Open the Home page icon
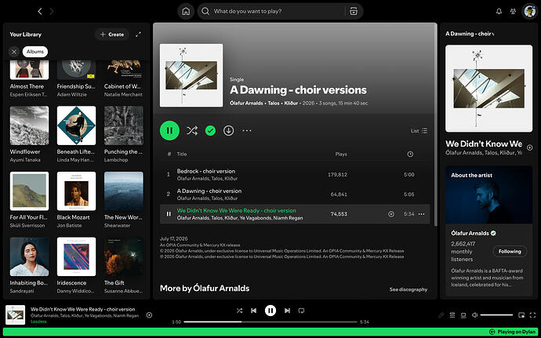This screenshot has width=541, height=338. [186, 12]
